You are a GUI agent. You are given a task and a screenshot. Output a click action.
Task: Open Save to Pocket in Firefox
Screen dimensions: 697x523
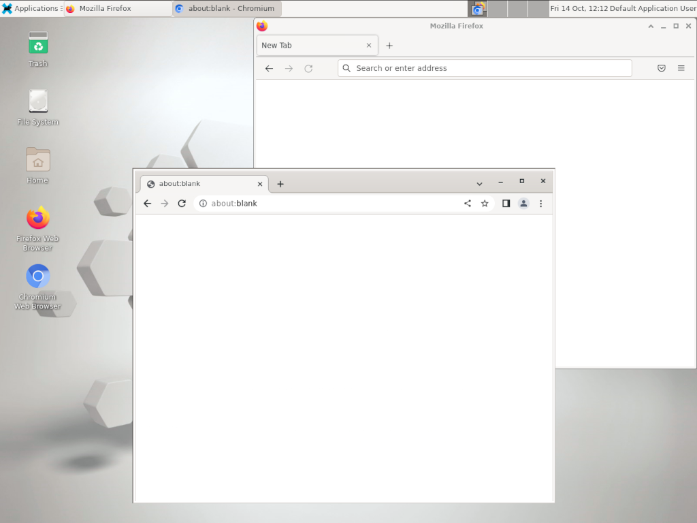[662, 68]
